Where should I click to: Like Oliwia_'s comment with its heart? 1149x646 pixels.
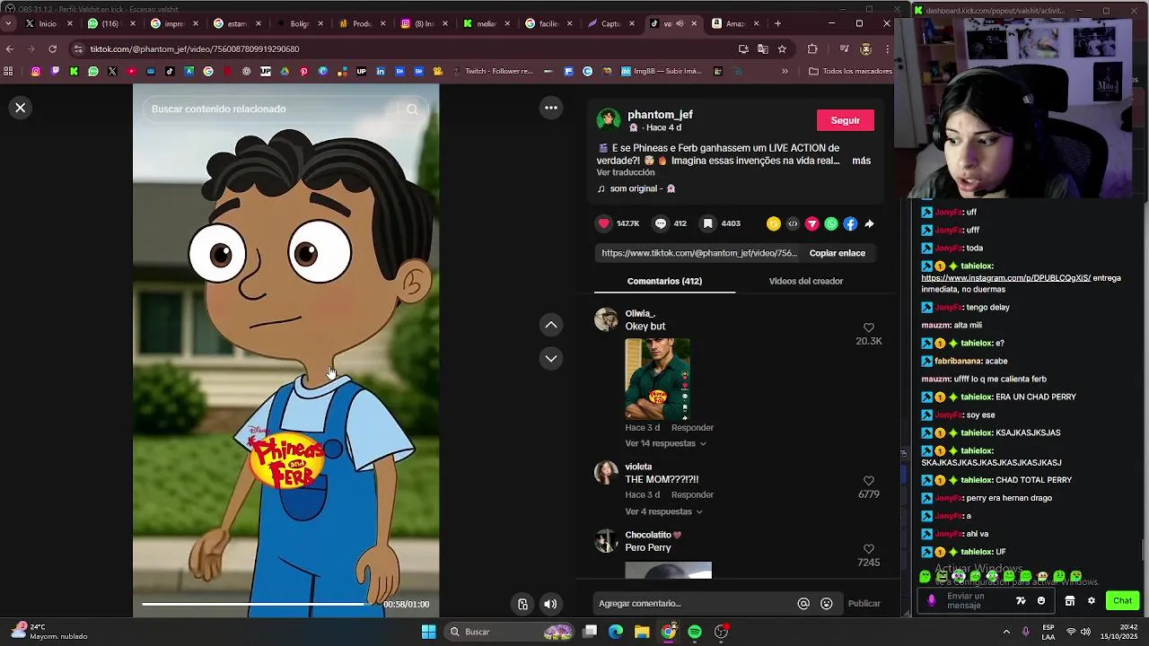point(868,328)
